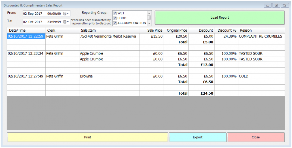Click the COLD reason cell
This screenshot has height=148, width=292.
pos(261,76)
